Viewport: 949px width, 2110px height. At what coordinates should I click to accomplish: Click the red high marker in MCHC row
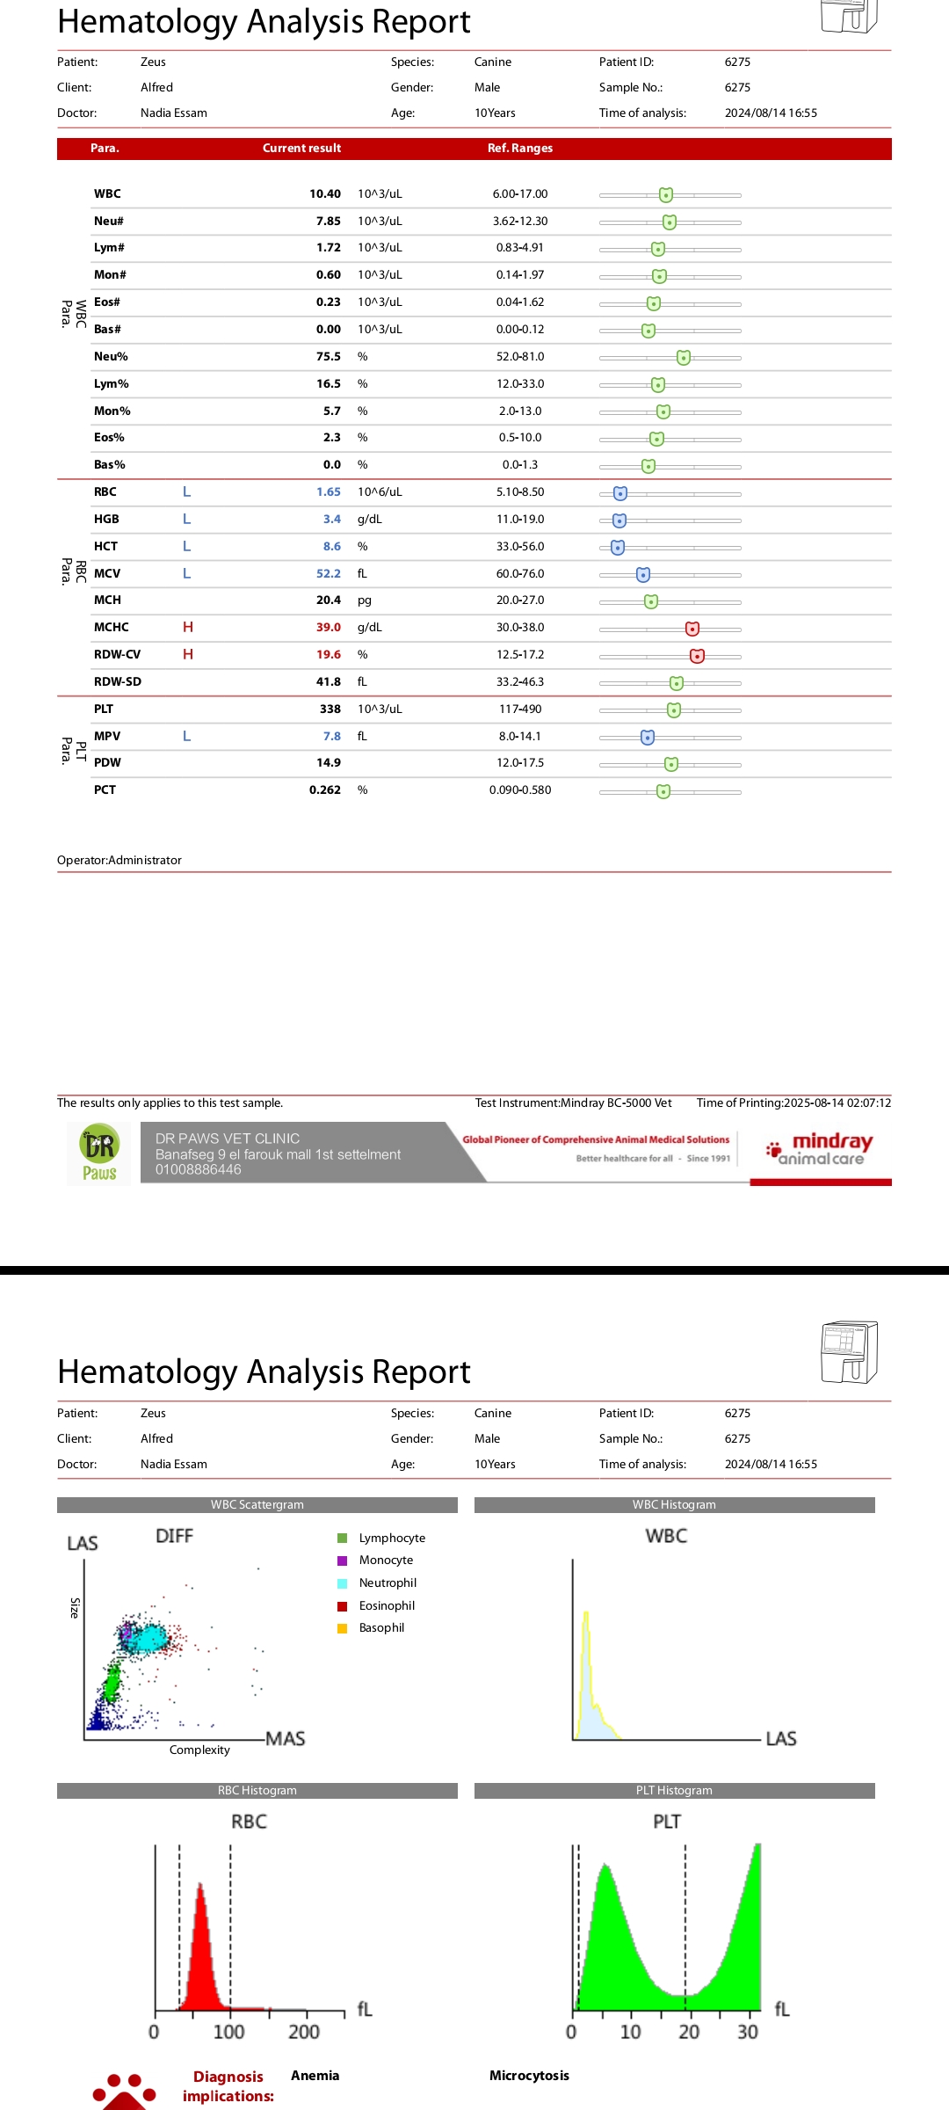click(692, 629)
